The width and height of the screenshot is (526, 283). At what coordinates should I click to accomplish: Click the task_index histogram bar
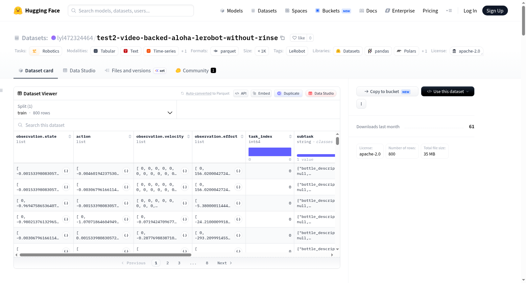[x=270, y=152]
